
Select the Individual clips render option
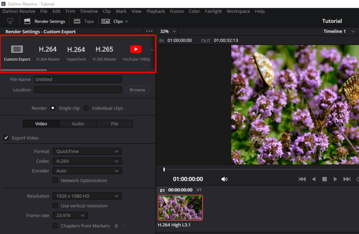point(86,108)
